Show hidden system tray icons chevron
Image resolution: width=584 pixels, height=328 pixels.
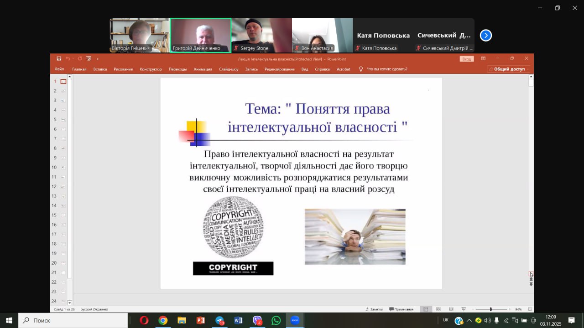[x=469, y=320]
